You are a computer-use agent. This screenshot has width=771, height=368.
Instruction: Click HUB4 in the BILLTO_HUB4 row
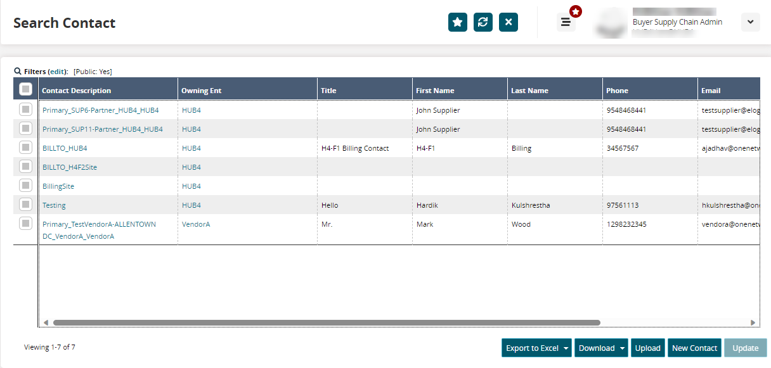pyautogui.click(x=191, y=148)
